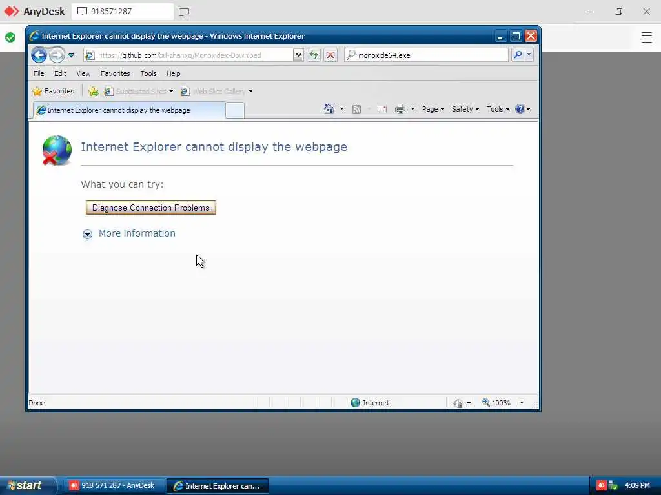Screen dimensions: 661x495
Task: Click the blue Help question icon
Action: point(520,109)
